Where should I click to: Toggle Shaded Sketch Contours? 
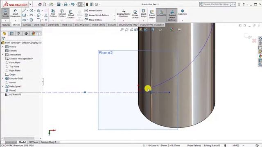click(172, 15)
